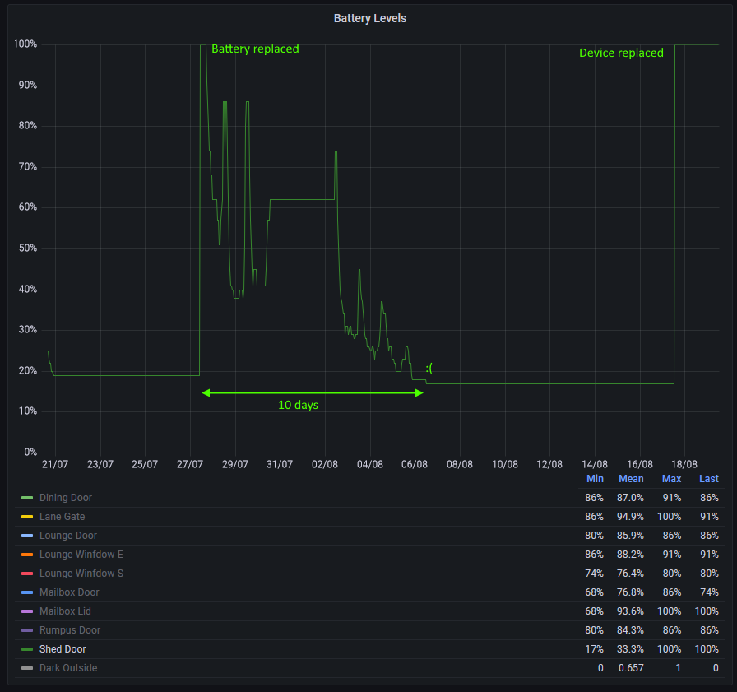Click the Dark Outside gray color icon
Image resolution: width=737 pixels, height=692 pixels.
[27, 668]
